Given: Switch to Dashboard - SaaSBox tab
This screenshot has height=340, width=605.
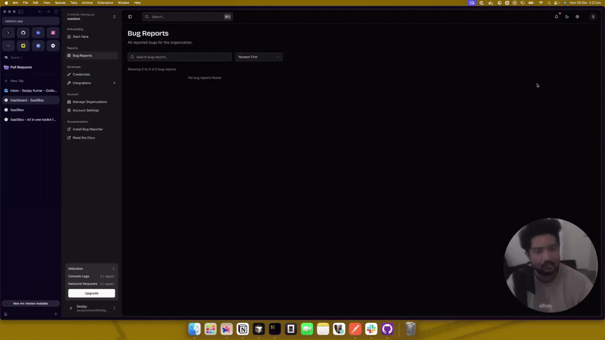Looking at the screenshot, I should [31, 100].
